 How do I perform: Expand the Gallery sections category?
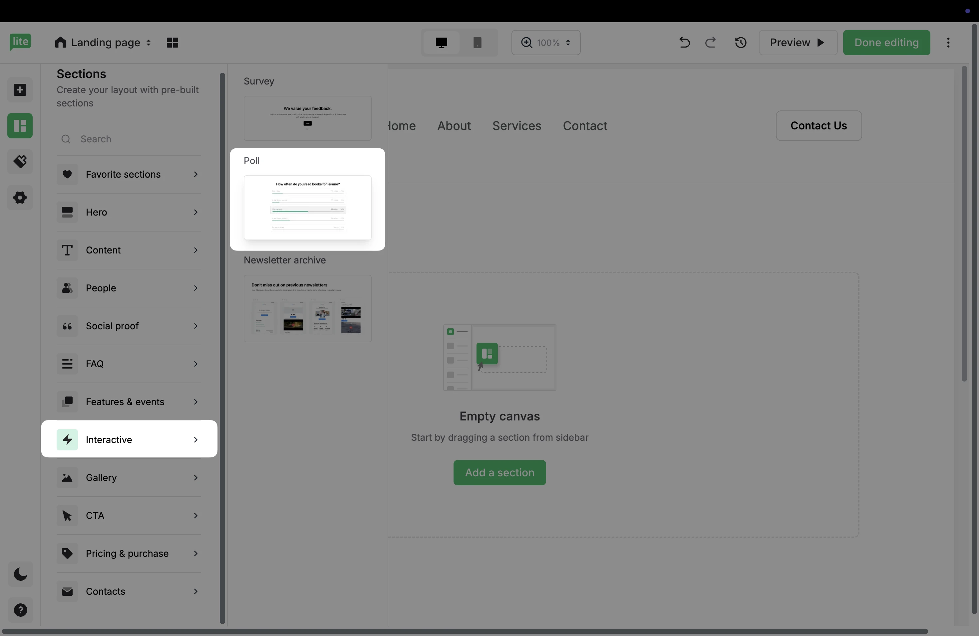129,477
